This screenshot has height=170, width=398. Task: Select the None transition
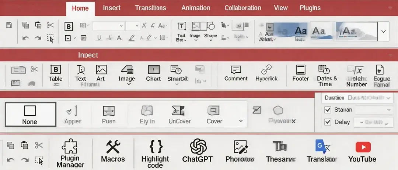[31, 114]
